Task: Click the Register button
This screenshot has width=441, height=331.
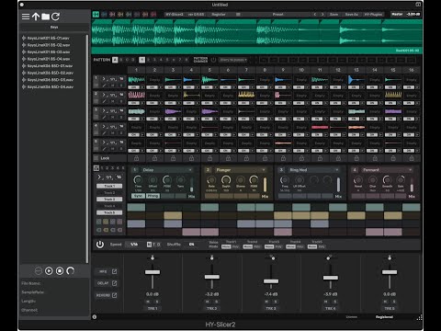Action: 219,15
